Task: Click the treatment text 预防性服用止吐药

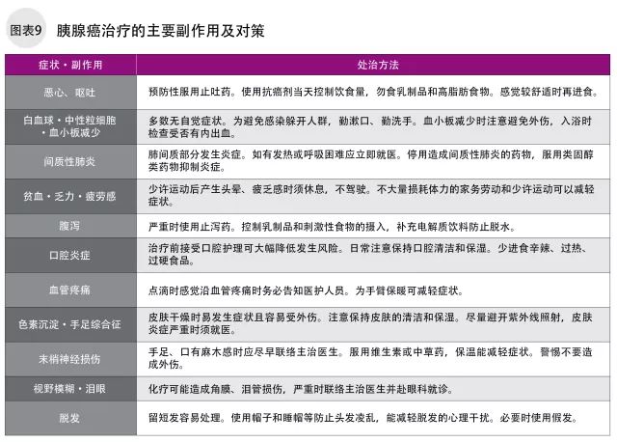Action: tap(190, 92)
